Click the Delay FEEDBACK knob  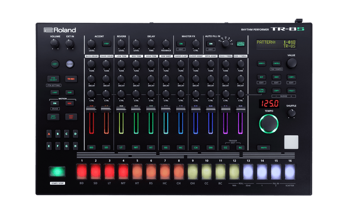point(166,44)
